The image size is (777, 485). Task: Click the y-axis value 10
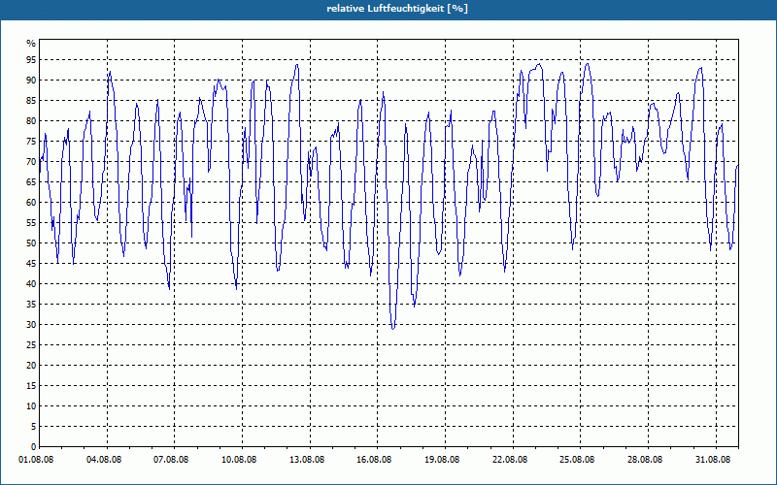click(x=31, y=405)
